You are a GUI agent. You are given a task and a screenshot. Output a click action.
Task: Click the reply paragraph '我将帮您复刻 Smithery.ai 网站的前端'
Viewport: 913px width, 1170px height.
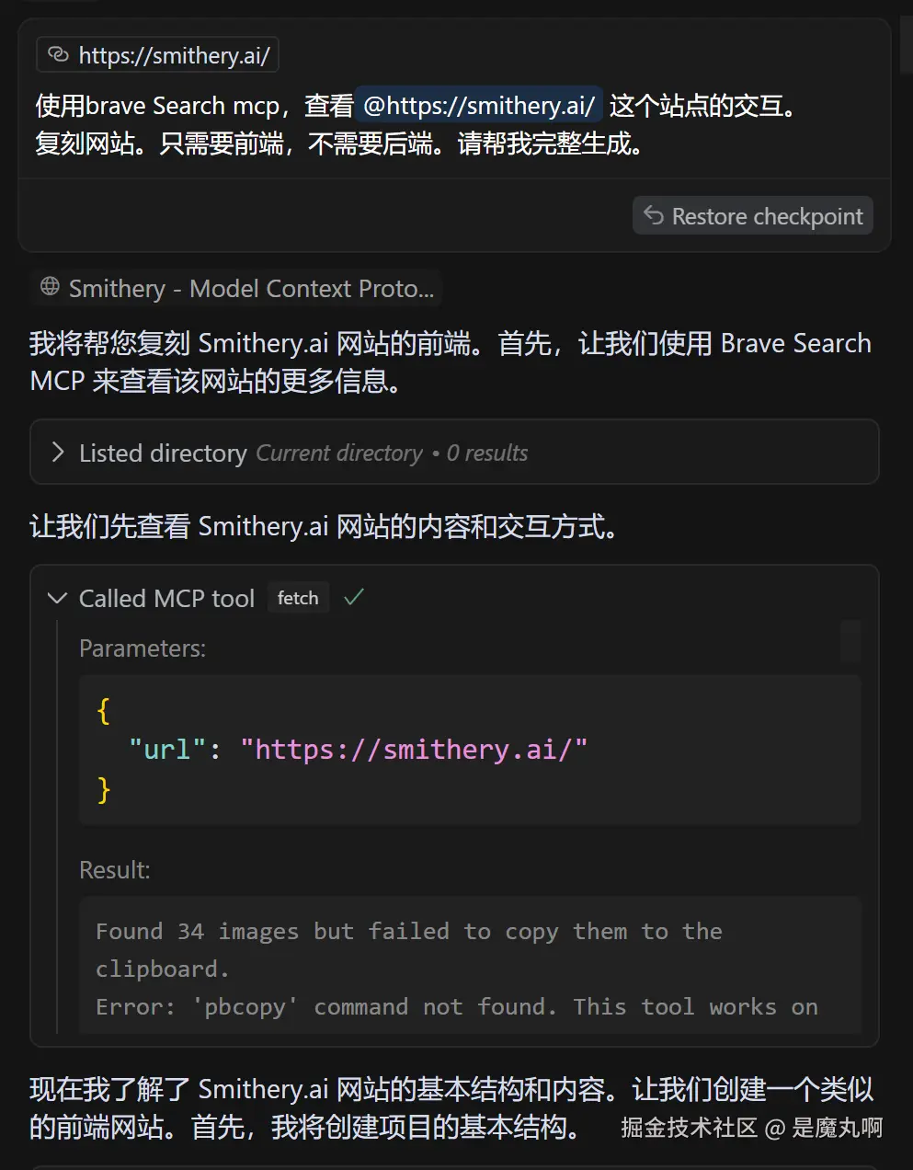(x=451, y=361)
